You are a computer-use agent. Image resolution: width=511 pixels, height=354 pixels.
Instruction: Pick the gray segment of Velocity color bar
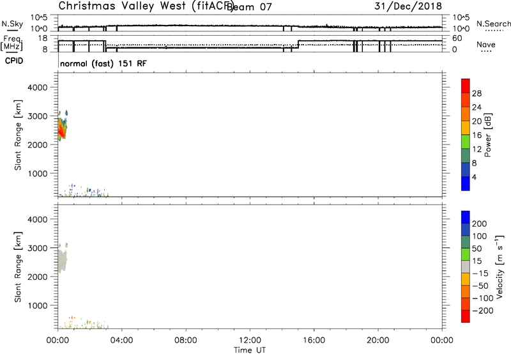(466, 267)
